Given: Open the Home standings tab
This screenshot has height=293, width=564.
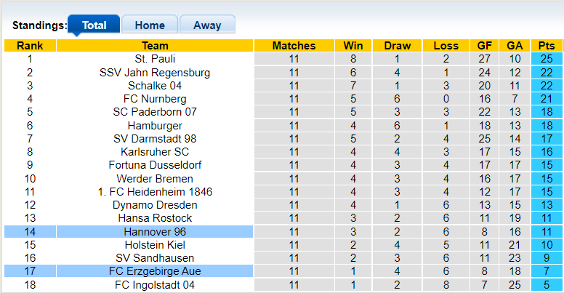Looking at the screenshot, I should (x=149, y=25).
